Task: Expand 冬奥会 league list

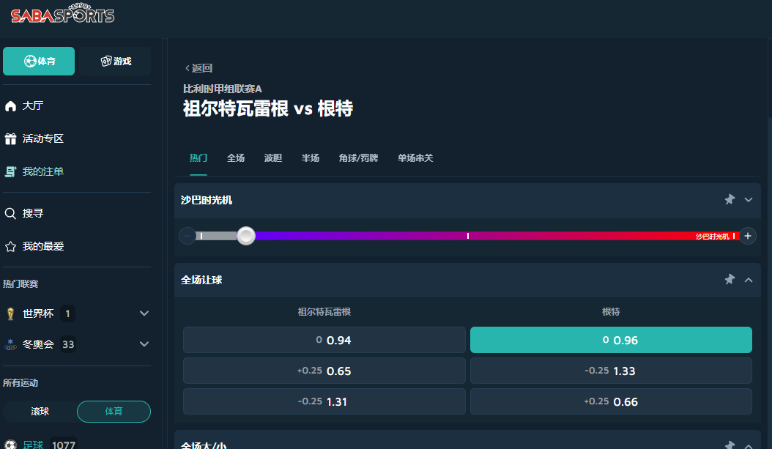Action: click(144, 344)
